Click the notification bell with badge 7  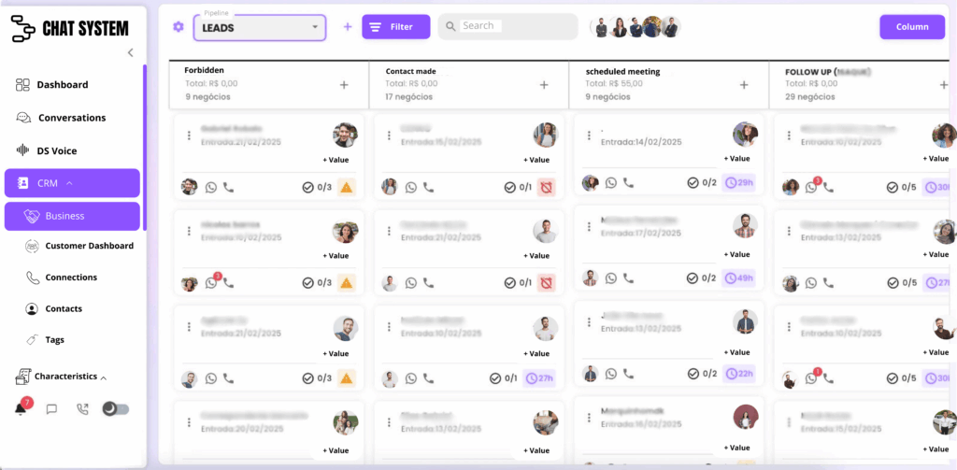pos(21,408)
